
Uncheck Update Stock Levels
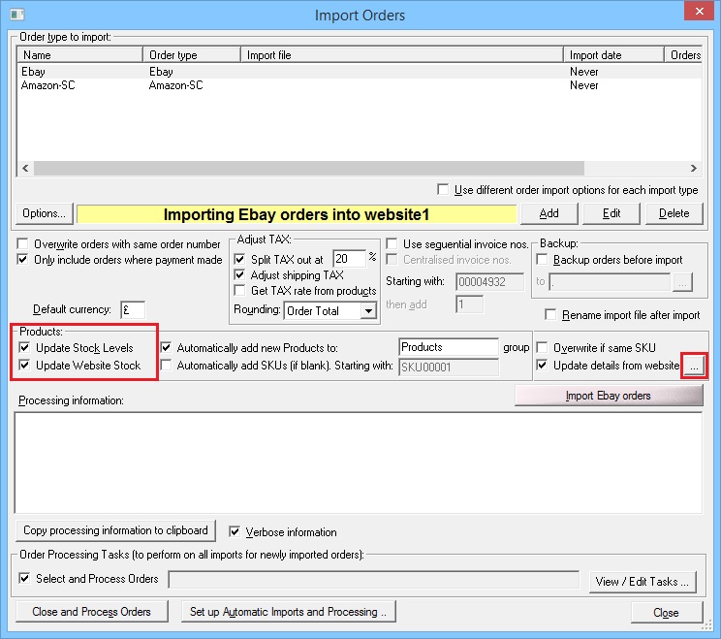point(25,347)
